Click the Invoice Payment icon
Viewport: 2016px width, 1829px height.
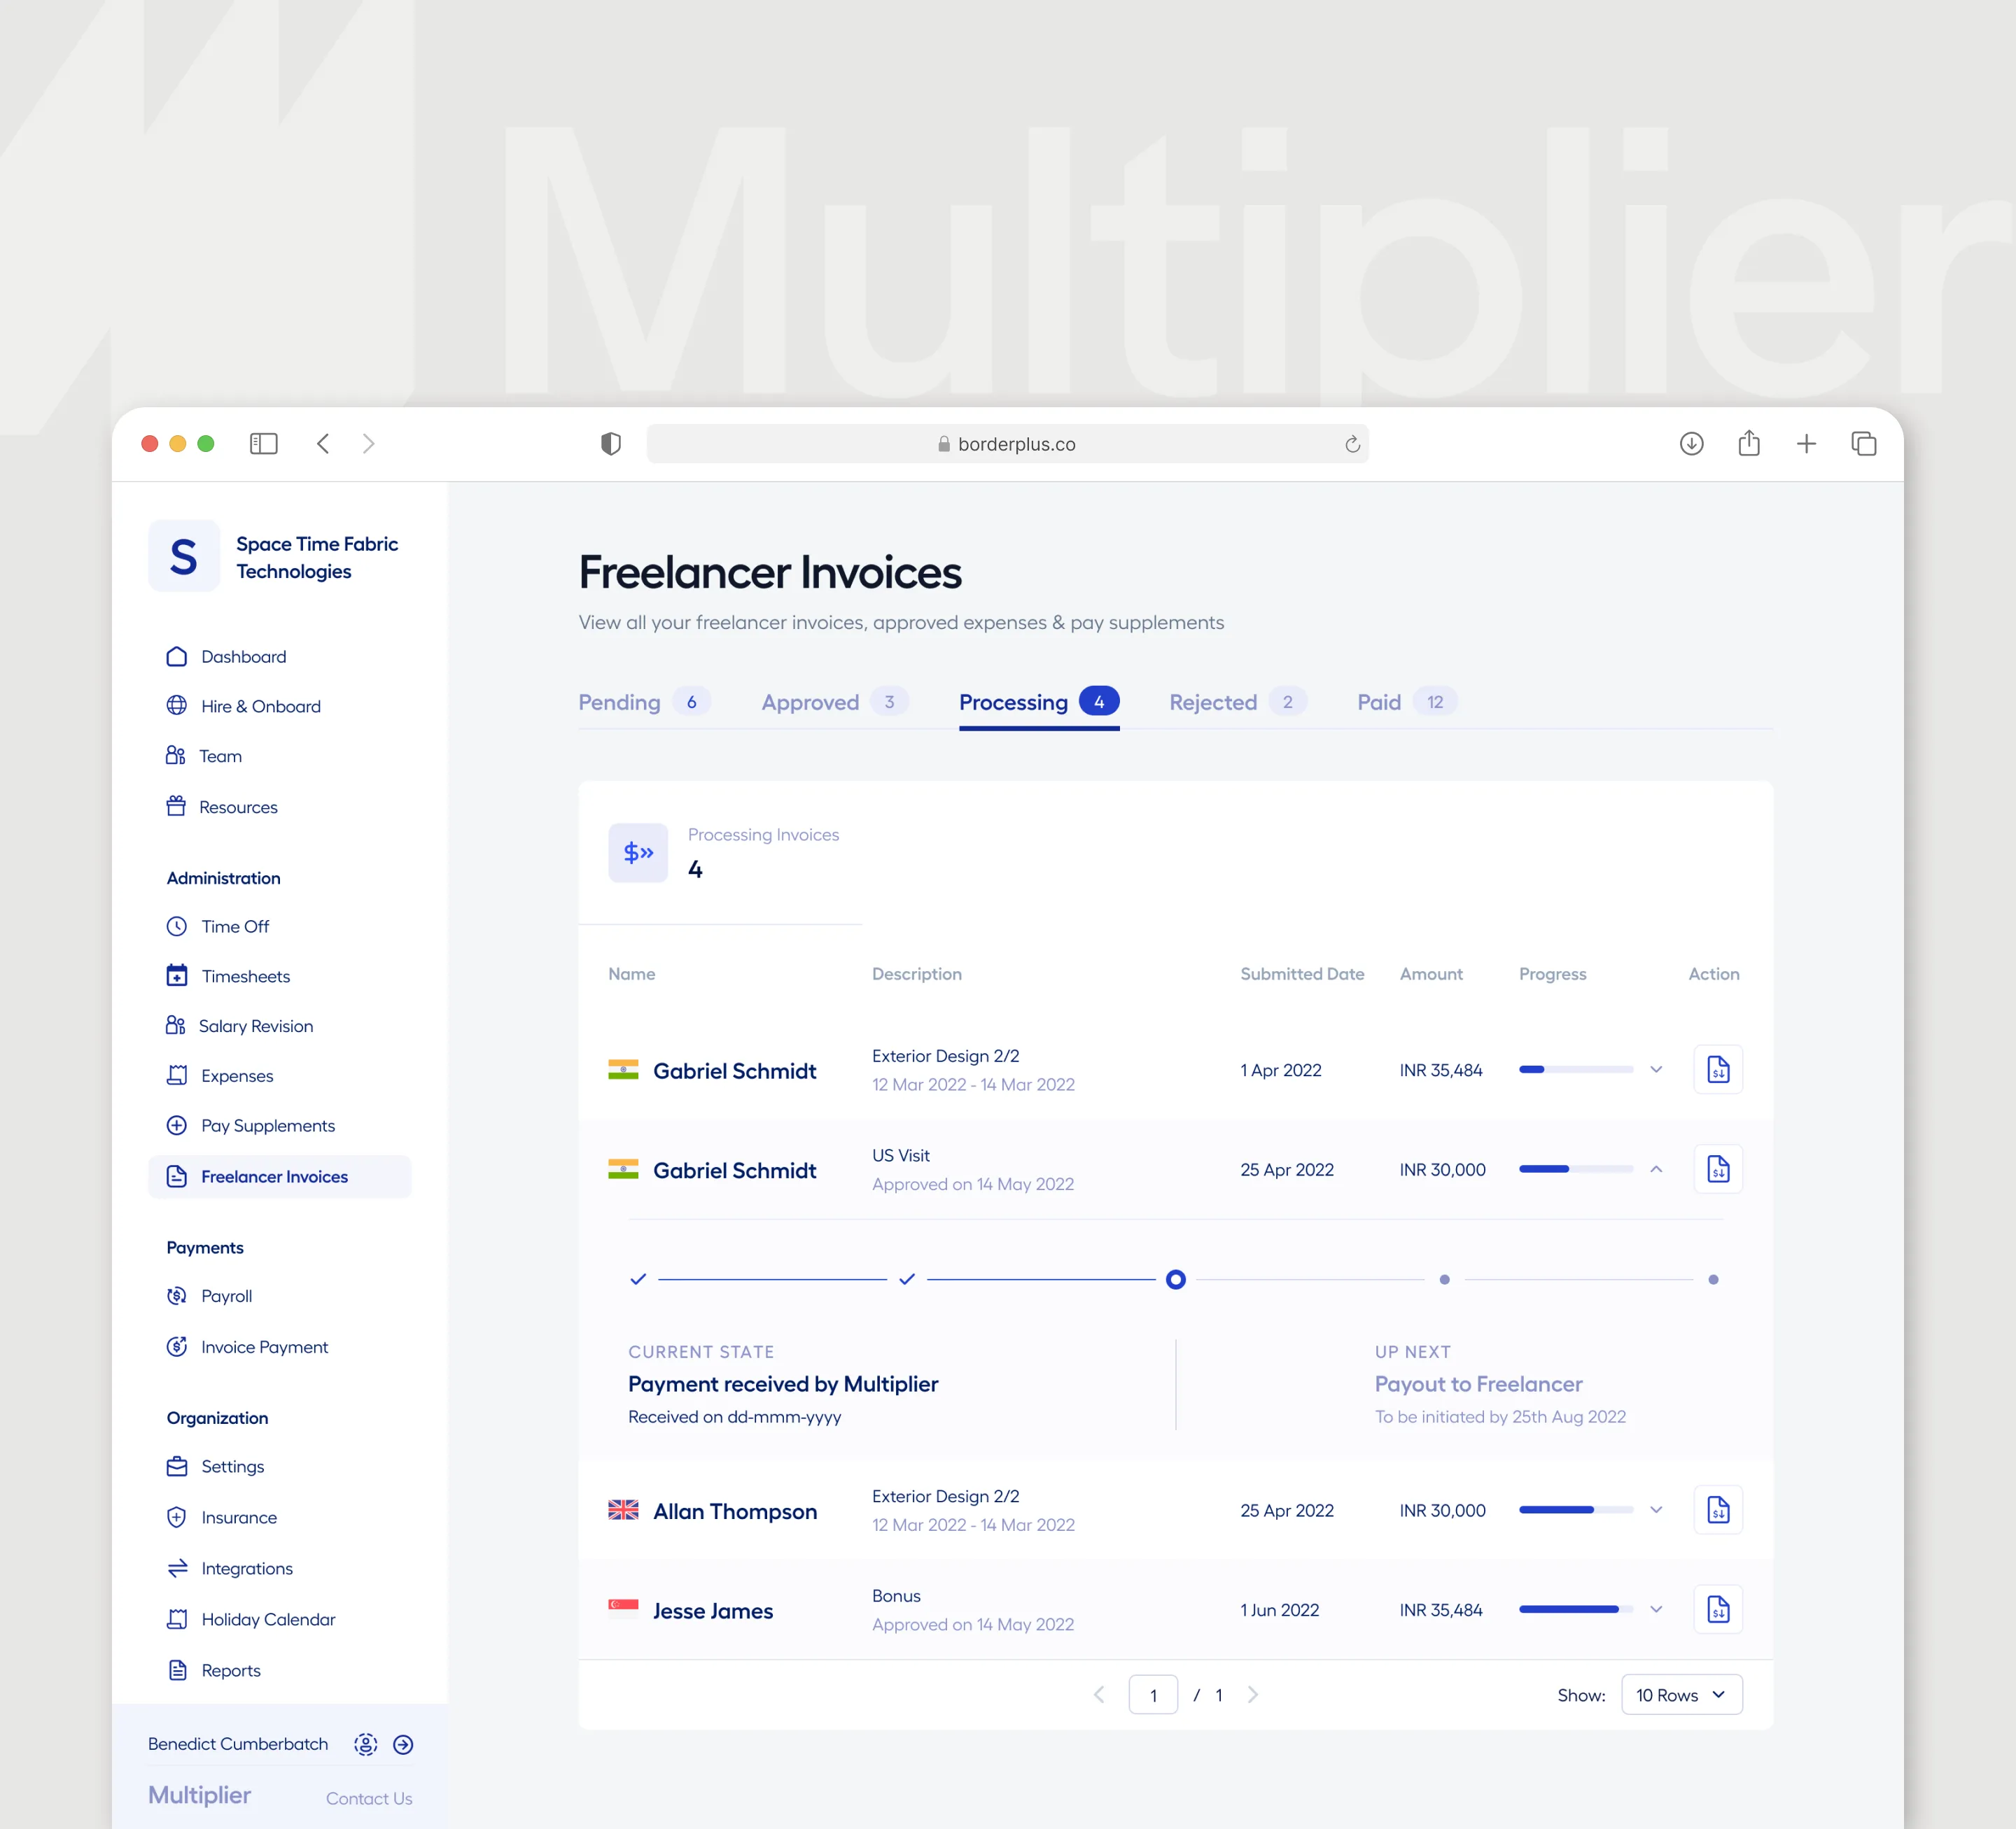177,1346
